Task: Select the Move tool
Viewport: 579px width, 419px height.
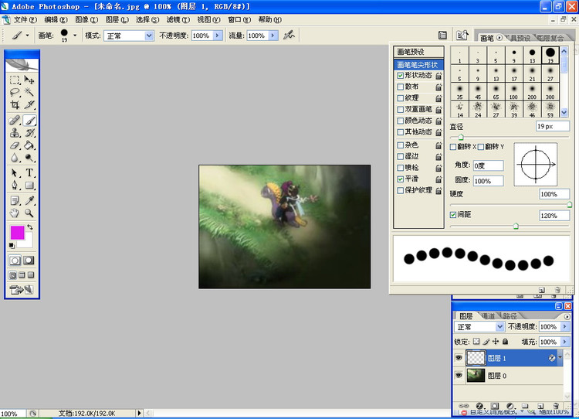Action: click(x=29, y=80)
